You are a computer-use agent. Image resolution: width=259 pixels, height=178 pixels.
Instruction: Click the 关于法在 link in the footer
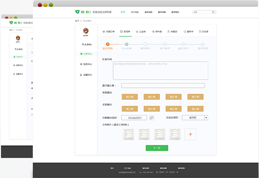pyautogui.click(x=127, y=168)
